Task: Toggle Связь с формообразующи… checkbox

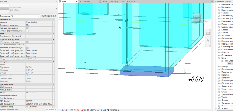Action: pos(27,31)
